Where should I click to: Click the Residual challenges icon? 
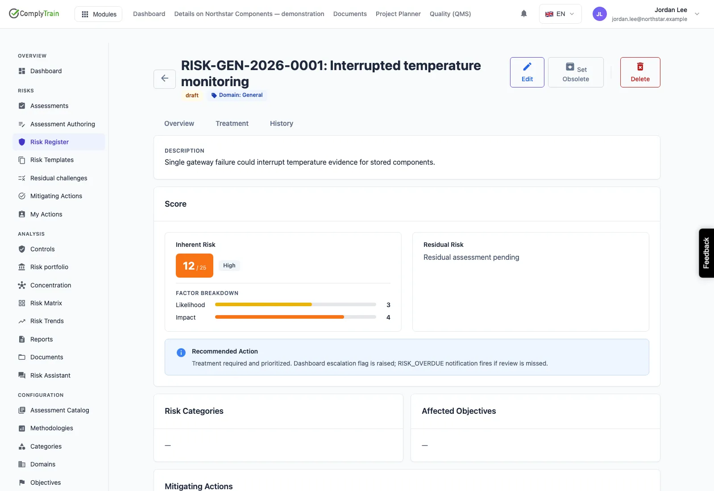[22, 178]
